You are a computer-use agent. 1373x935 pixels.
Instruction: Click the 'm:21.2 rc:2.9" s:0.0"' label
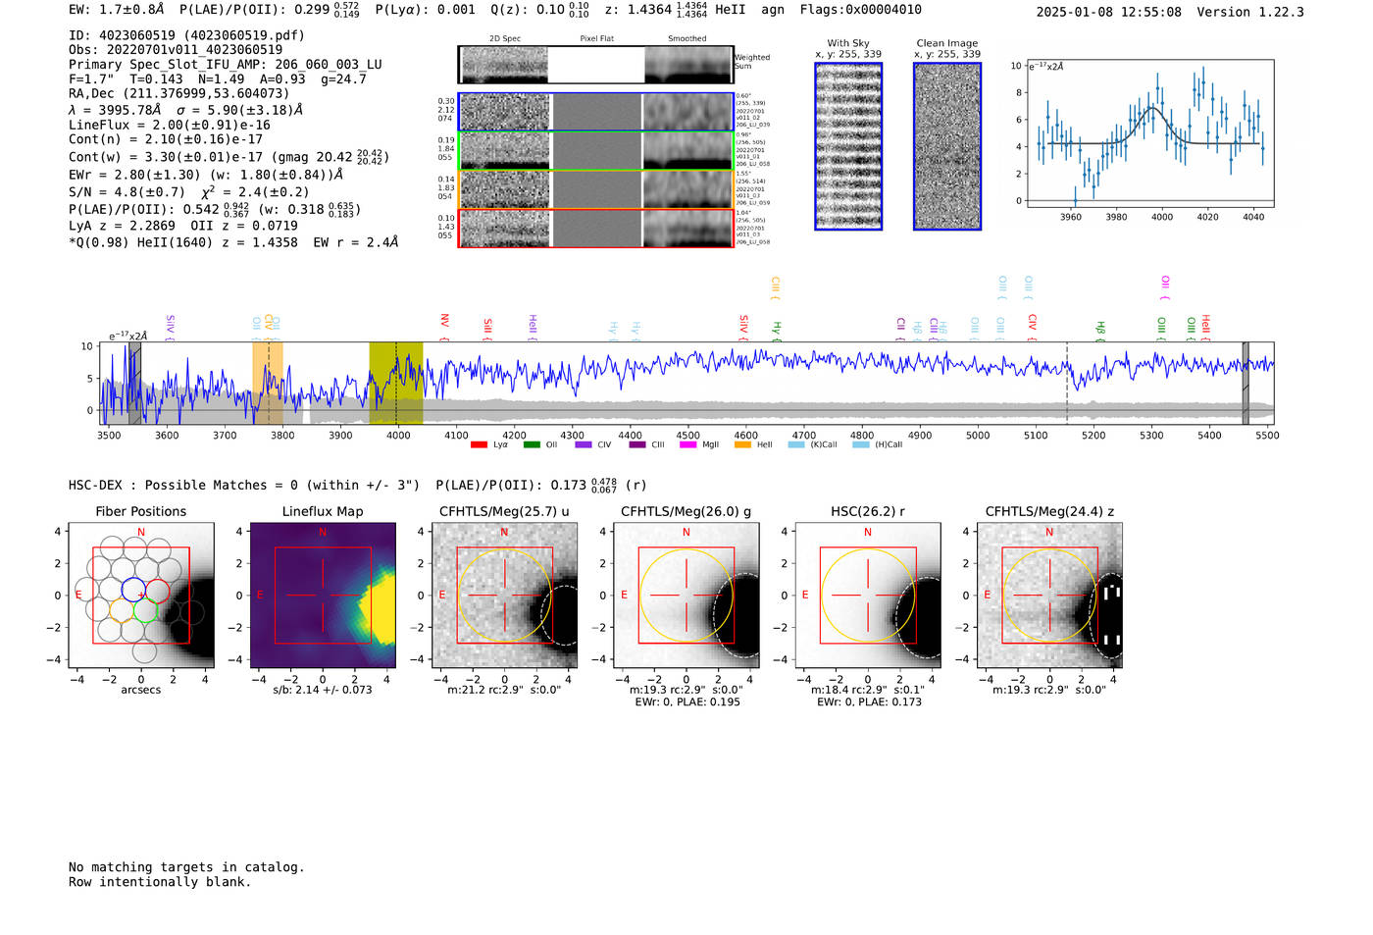[504, 690]
